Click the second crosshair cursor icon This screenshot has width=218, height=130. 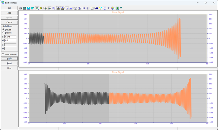click(x=50, y=8)
